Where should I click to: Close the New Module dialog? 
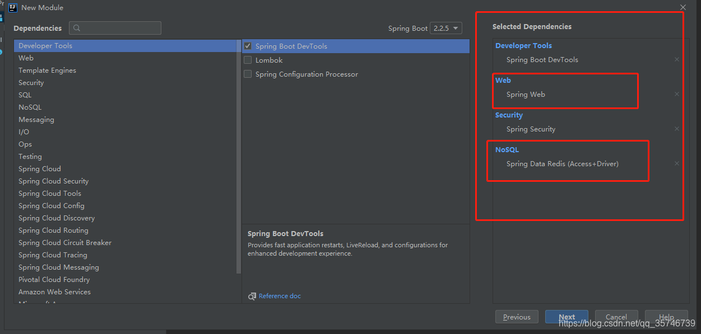click(x=683, y=7)
